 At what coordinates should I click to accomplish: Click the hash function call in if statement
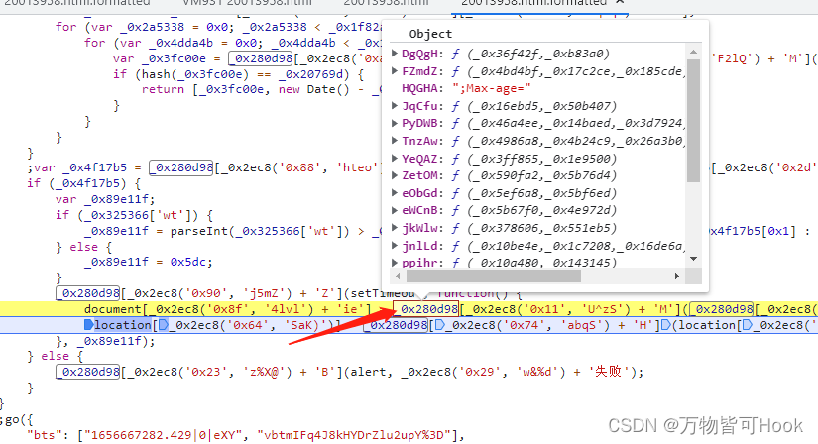156,74
